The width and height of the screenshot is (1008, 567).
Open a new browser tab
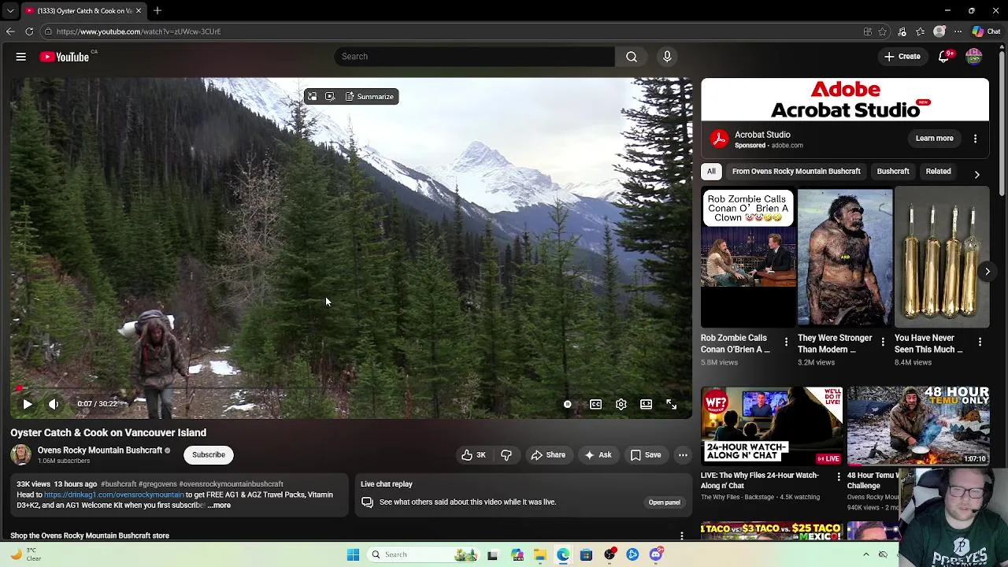point(157,10)
